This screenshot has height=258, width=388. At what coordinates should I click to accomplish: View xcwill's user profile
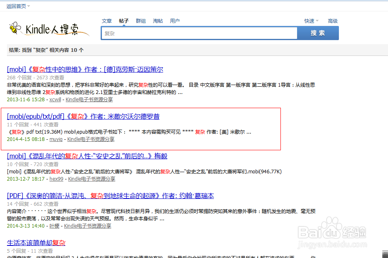pos(55,99)
